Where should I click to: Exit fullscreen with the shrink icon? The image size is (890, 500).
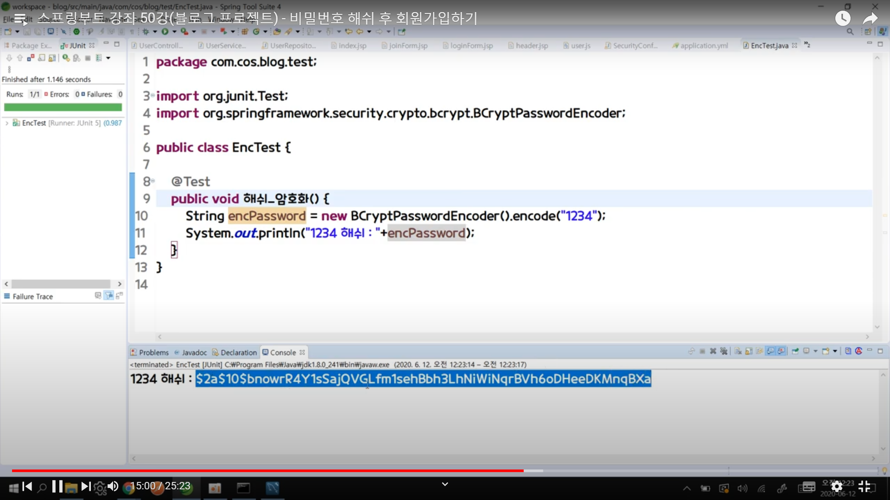point(865,487)
